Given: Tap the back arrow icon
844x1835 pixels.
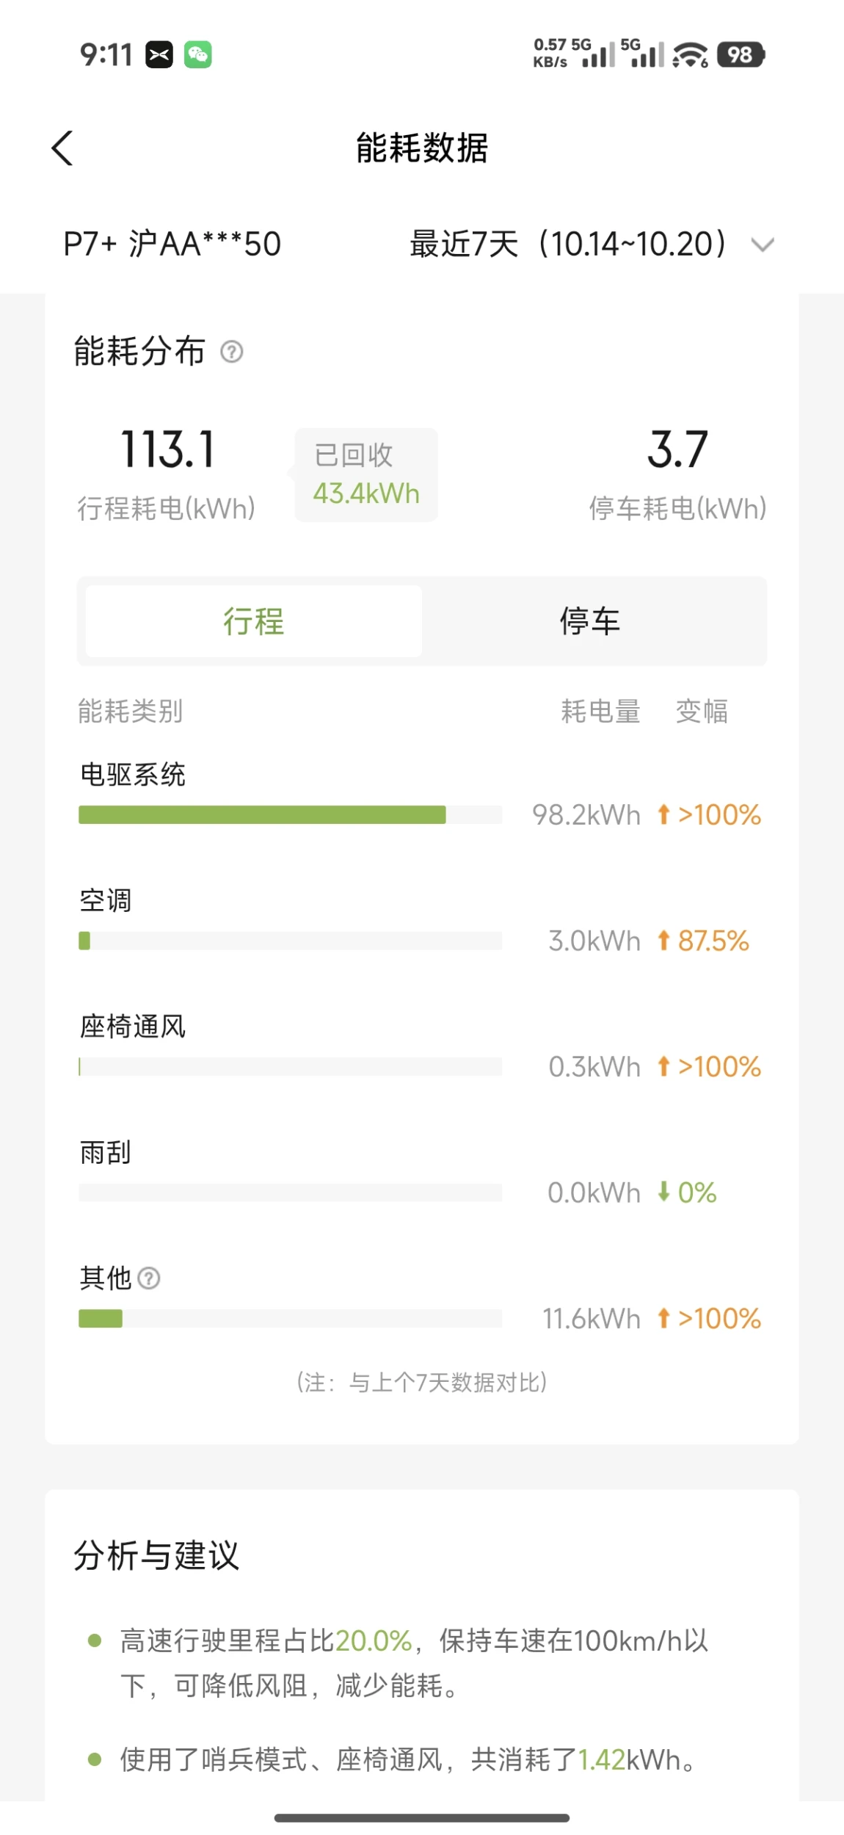Looking at the screenshot, I should pyautogui.click(x=63, y=148).
